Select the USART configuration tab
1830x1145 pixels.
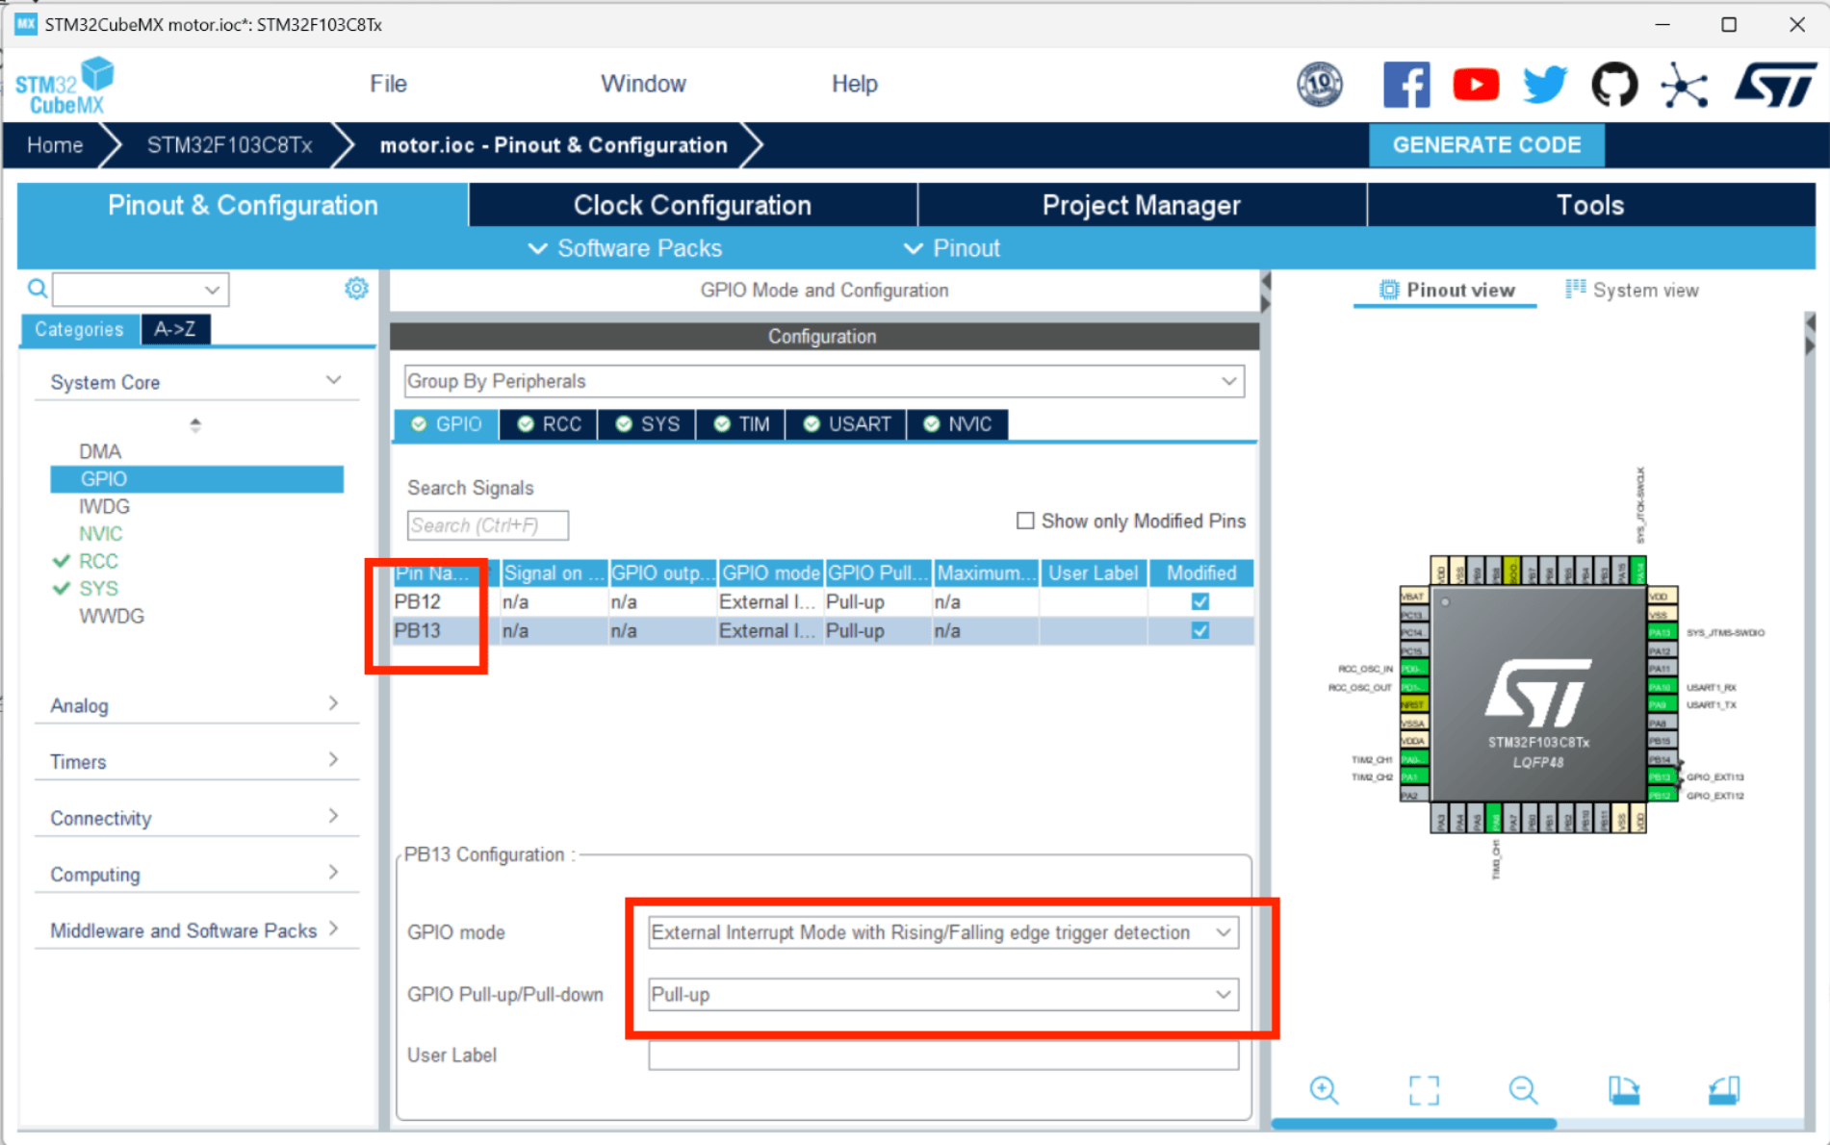click(x=846, y=424)
